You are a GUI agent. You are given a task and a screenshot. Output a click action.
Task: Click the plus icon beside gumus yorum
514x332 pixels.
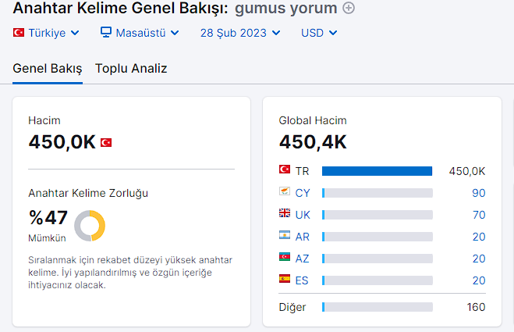point(349,8)
